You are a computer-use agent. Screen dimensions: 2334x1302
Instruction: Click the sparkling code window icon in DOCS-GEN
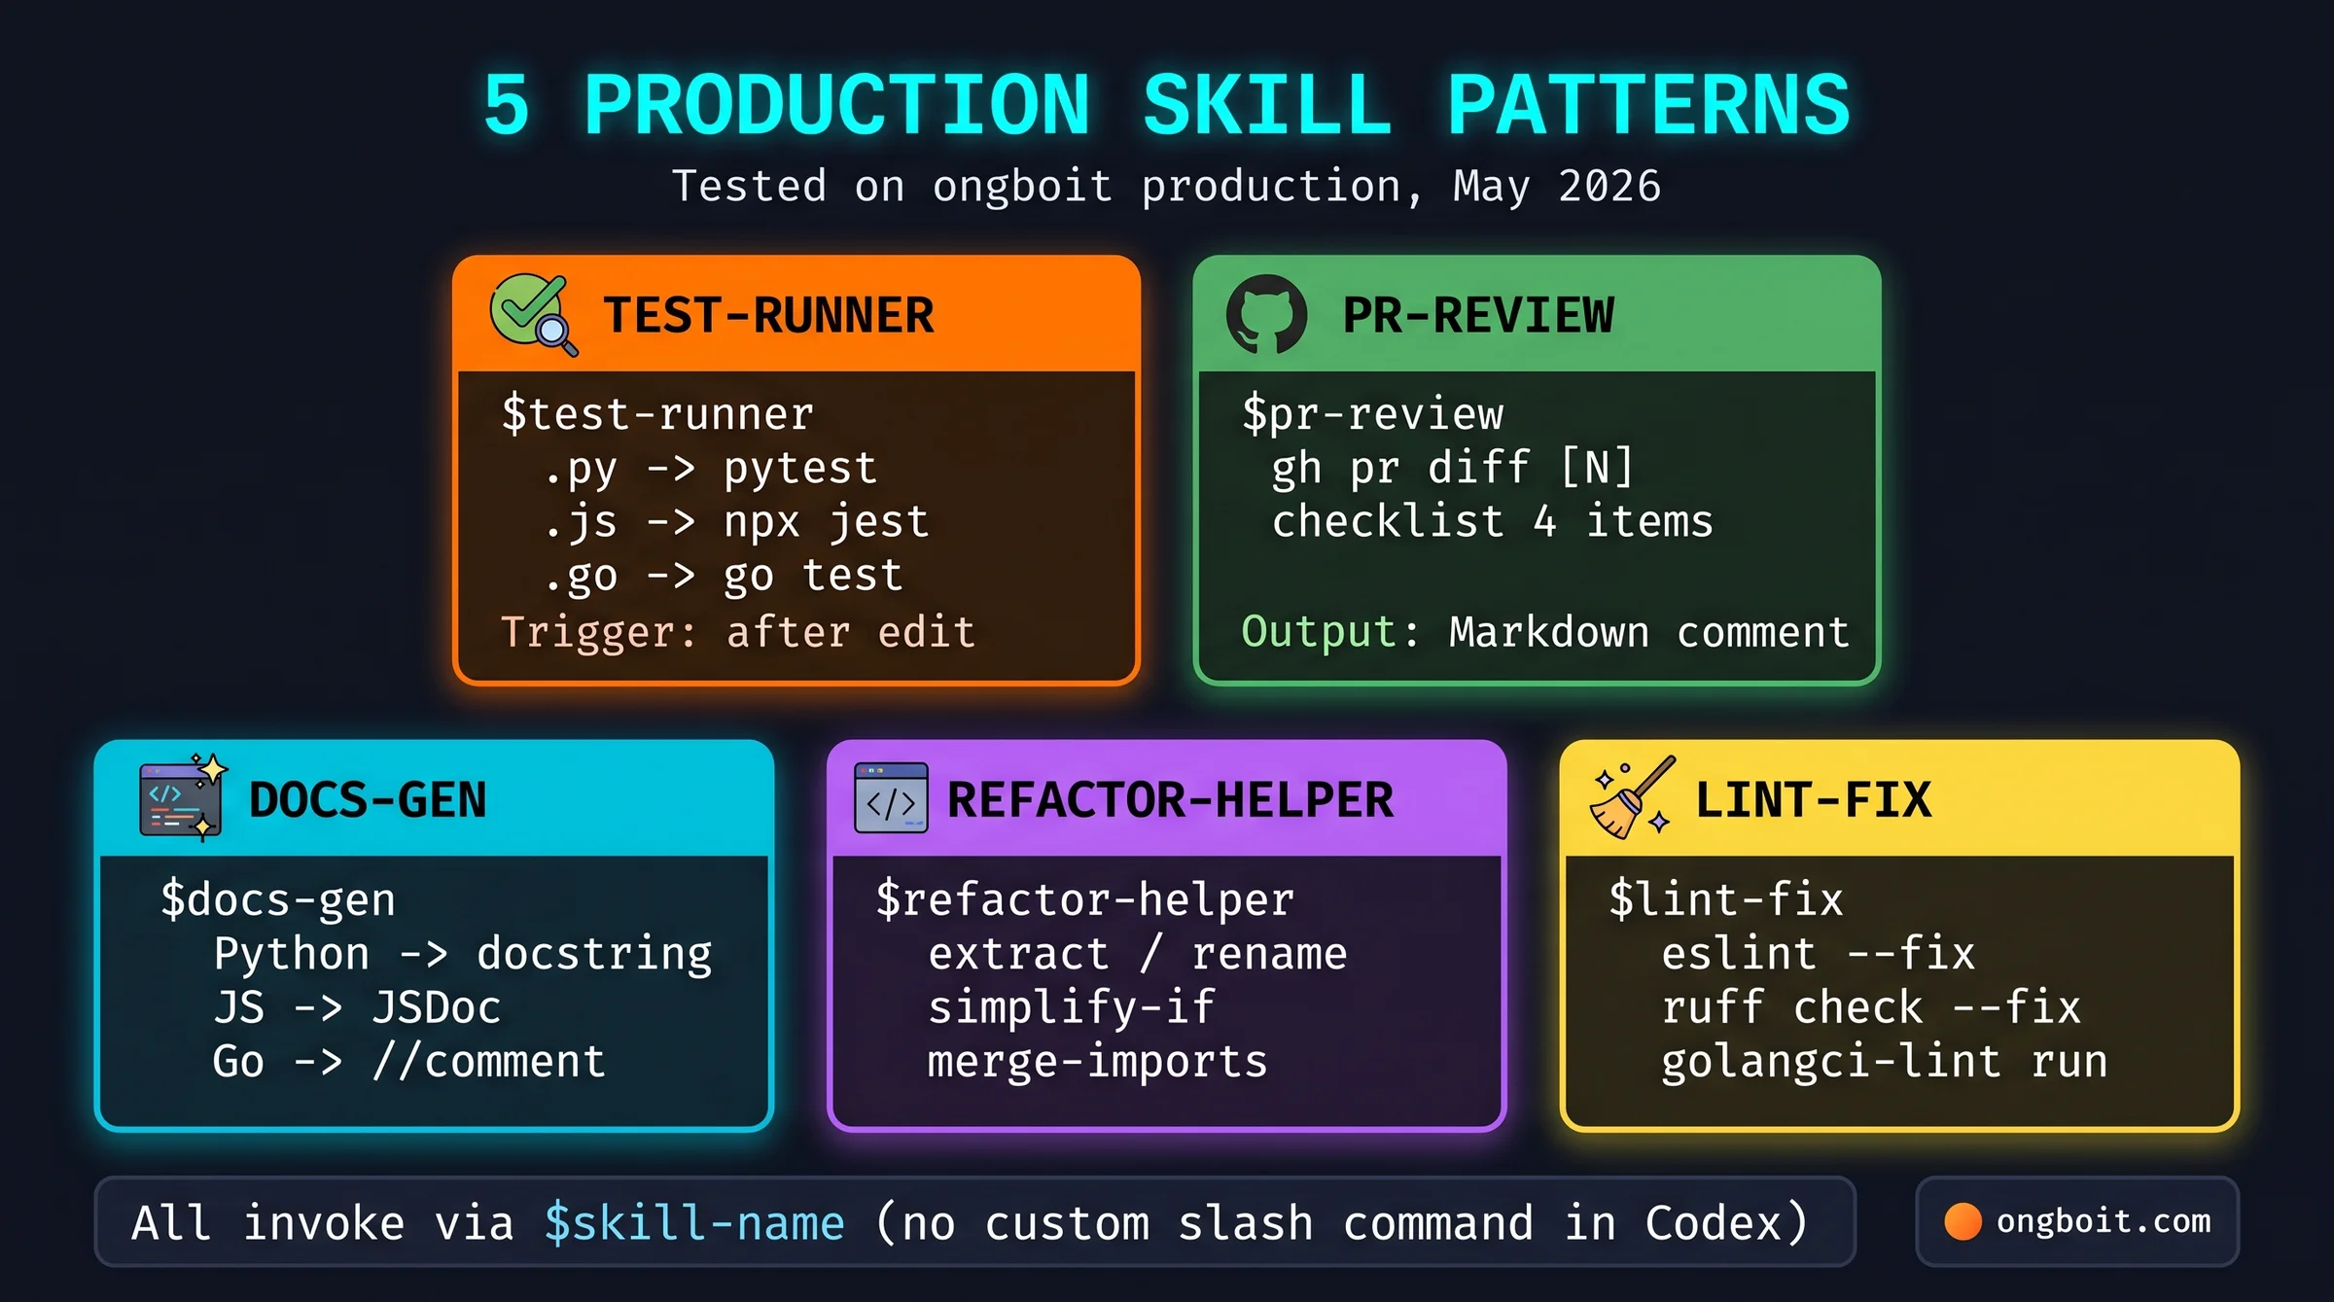coord(183,796)
